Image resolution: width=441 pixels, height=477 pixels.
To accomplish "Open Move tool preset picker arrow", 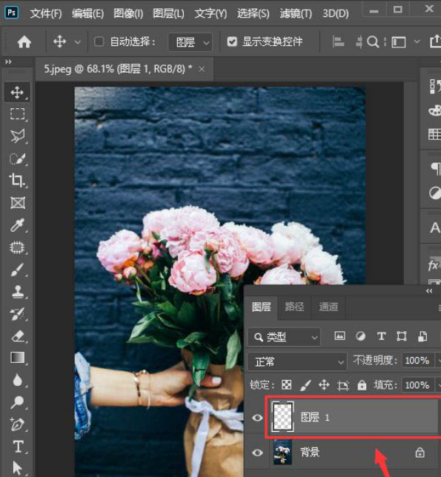I will tap(78, 42).
